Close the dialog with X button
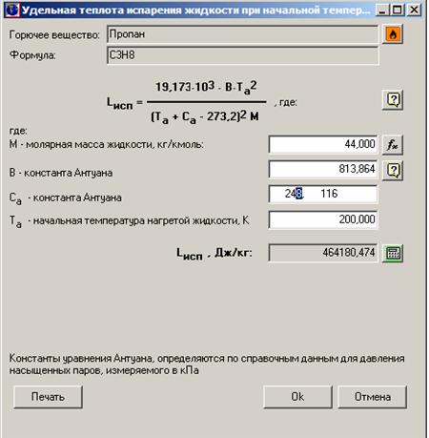The image size is (429, 438). (414, 10)
